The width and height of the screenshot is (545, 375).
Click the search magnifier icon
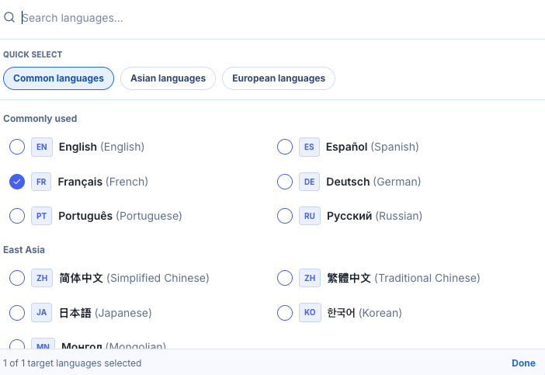point(9,17)
